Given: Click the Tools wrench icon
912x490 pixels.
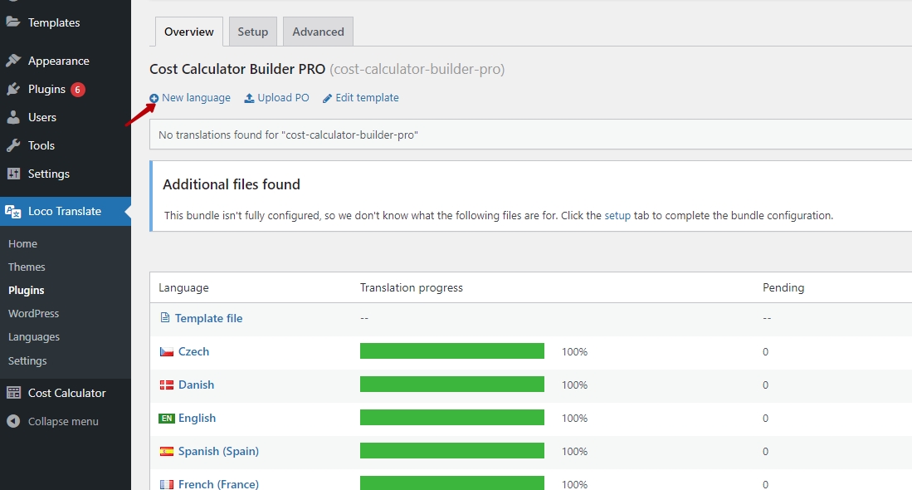Looking at the screenshot, I should click(12, 145).
